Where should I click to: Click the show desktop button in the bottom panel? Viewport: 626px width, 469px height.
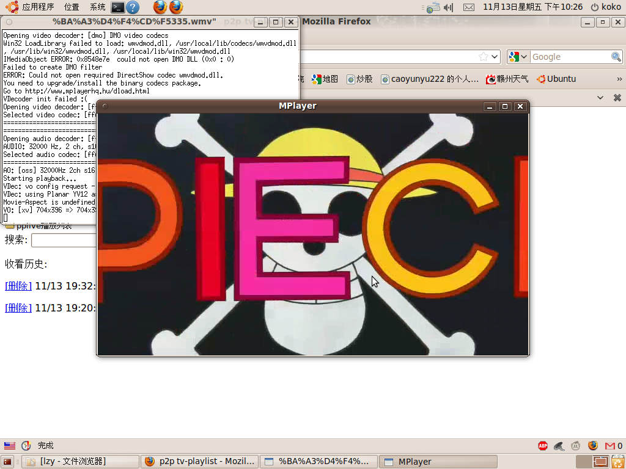click(x=7, y=462)
